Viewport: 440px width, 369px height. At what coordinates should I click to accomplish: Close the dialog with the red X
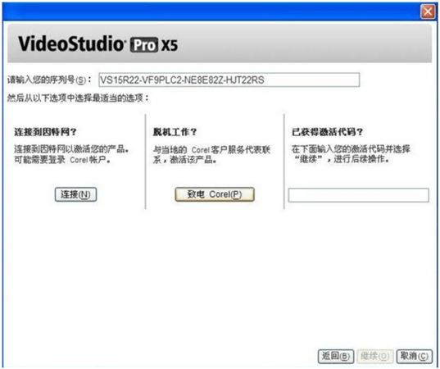(428, 11)
